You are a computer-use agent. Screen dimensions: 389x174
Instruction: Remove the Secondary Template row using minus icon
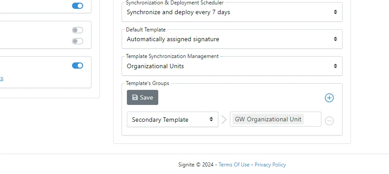coord(329,121)
